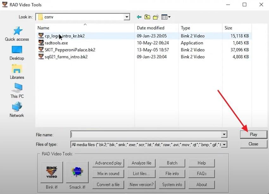Screen dimensions: 269x194
Task: Check for New version? button
Action: click(x=141, y=185)
